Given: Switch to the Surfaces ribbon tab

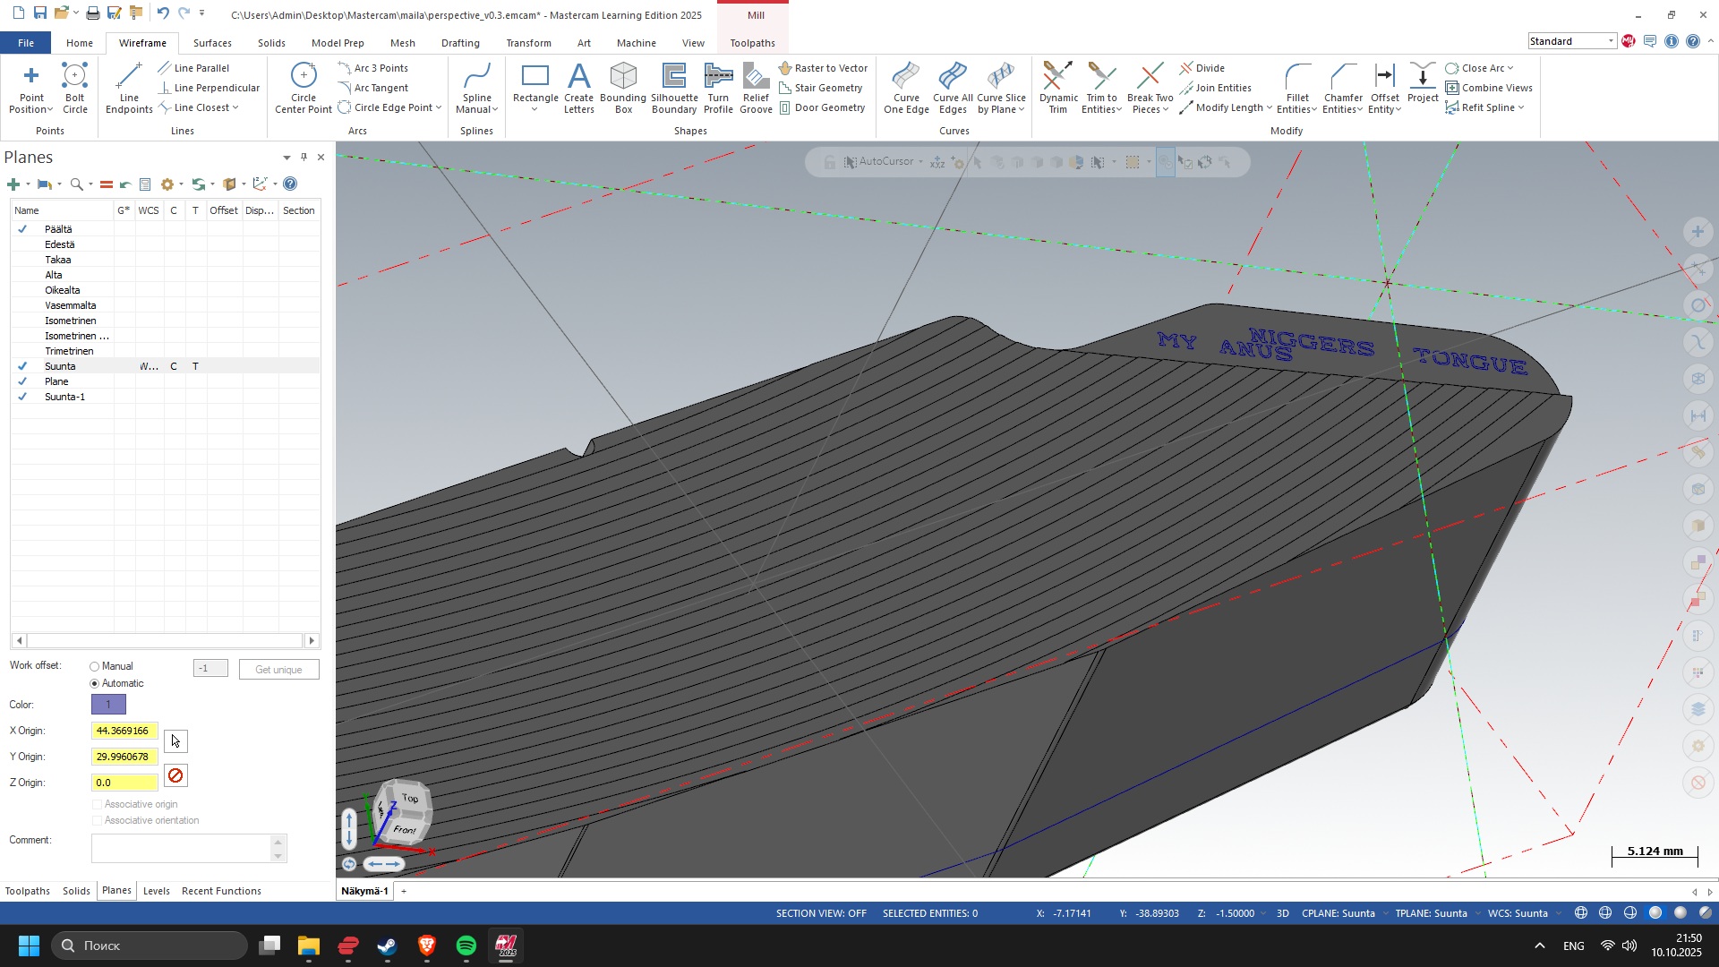Looking at the screenshot, I should pos(212,43).
